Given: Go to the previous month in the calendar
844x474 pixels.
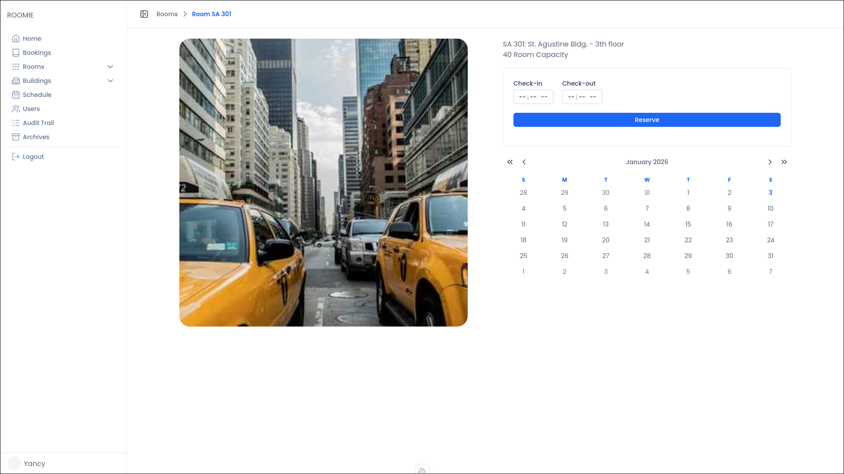Looking at the screenshot, I should coord(524,162).
